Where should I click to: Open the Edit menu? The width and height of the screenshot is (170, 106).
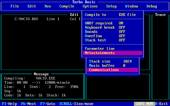coord(32,6)
